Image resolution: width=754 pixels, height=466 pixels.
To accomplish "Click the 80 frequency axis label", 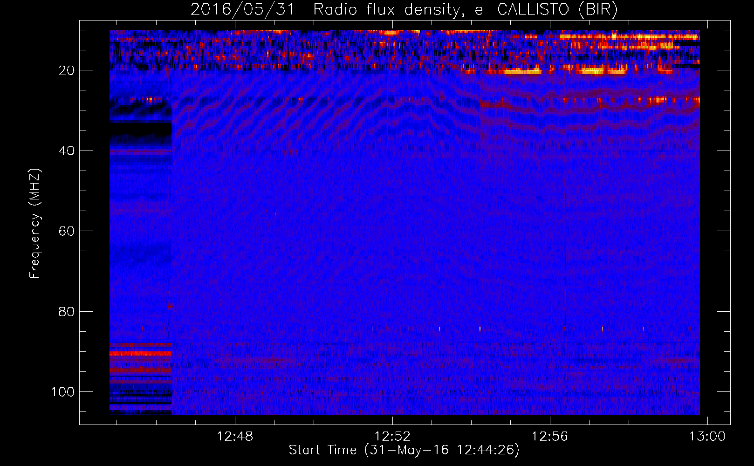I will click(67, 311).
